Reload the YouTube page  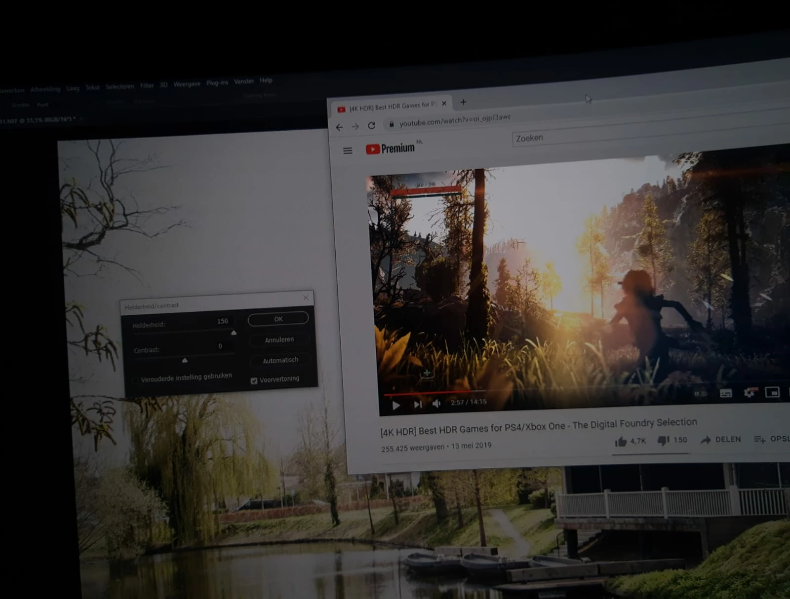371,126
